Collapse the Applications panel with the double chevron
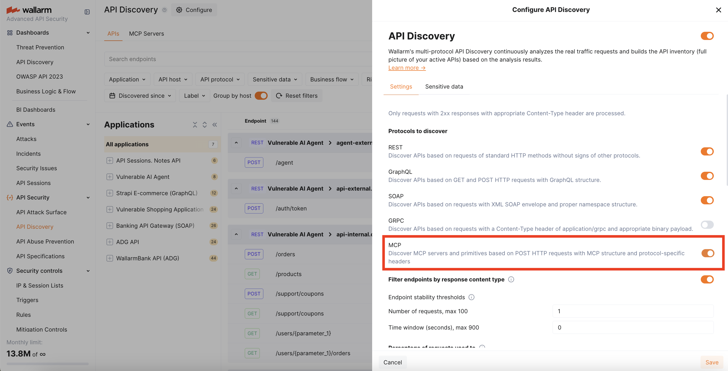The width and height of the screenshot is (728, 371). coord(215,124)
